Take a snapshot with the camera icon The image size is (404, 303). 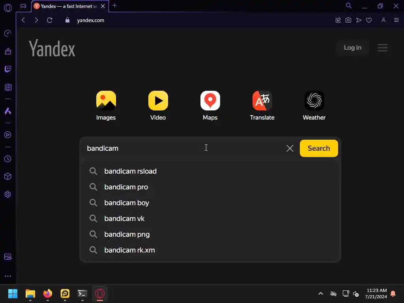[x=348, y=20]
